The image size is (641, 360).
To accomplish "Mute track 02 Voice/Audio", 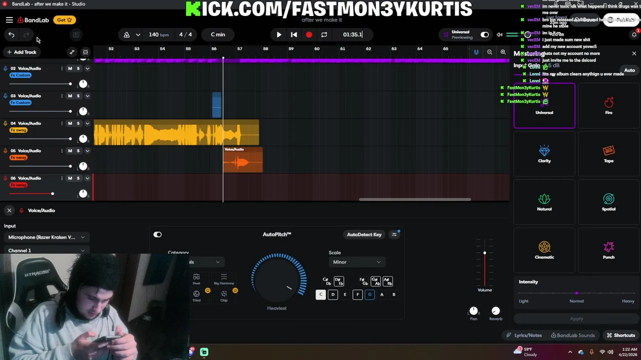I will coord(70,68).
